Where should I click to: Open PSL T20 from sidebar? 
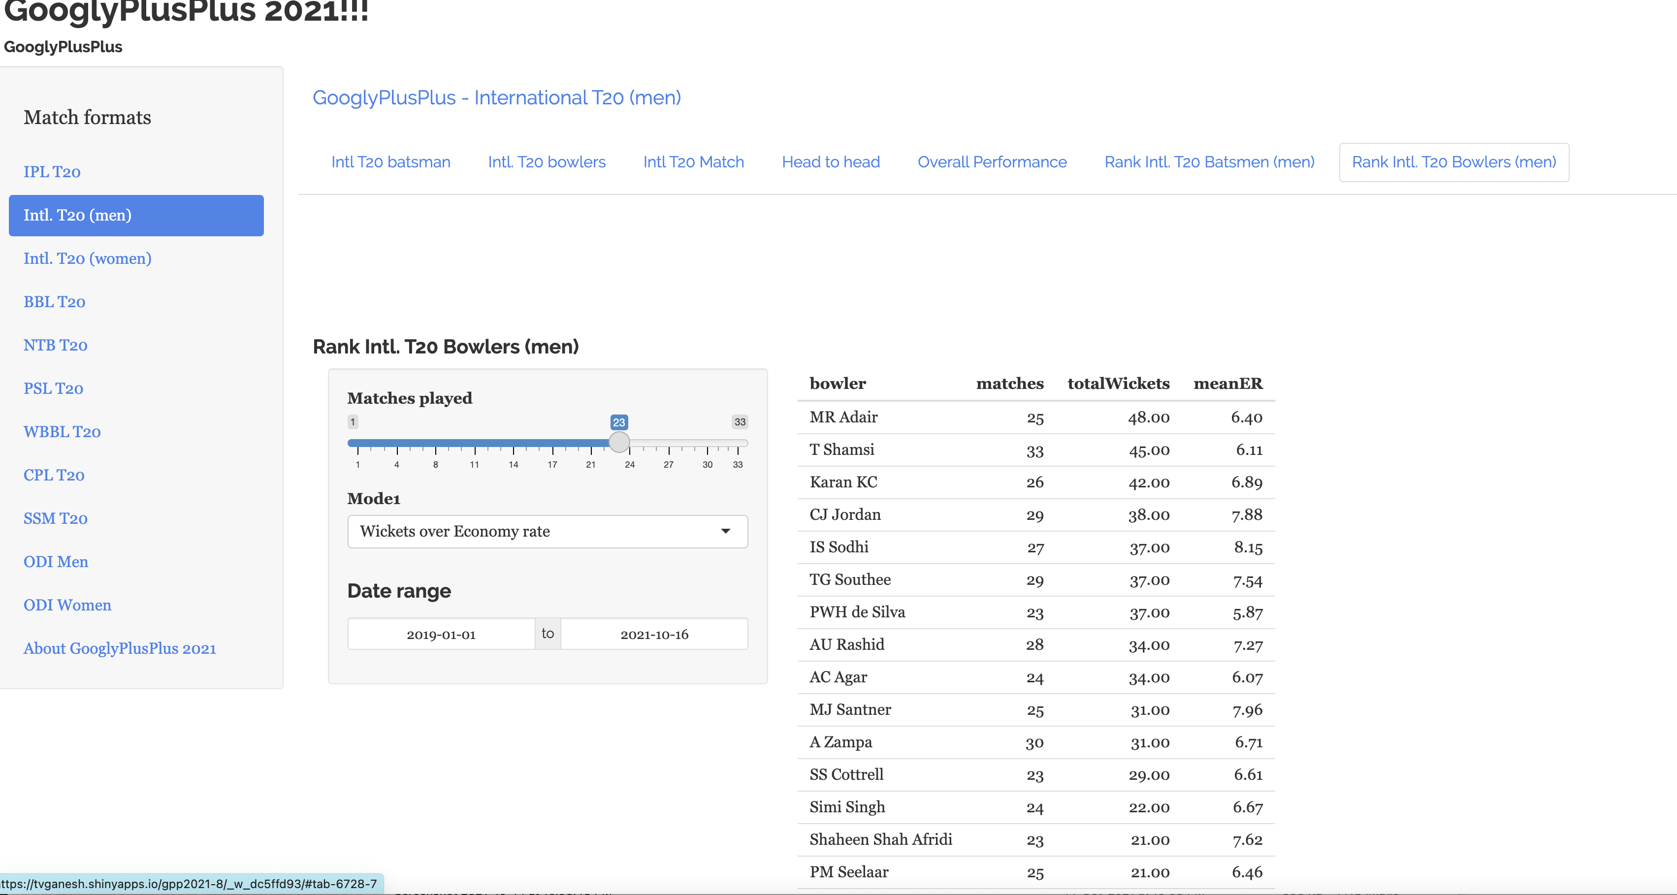(x=53, y=388)
